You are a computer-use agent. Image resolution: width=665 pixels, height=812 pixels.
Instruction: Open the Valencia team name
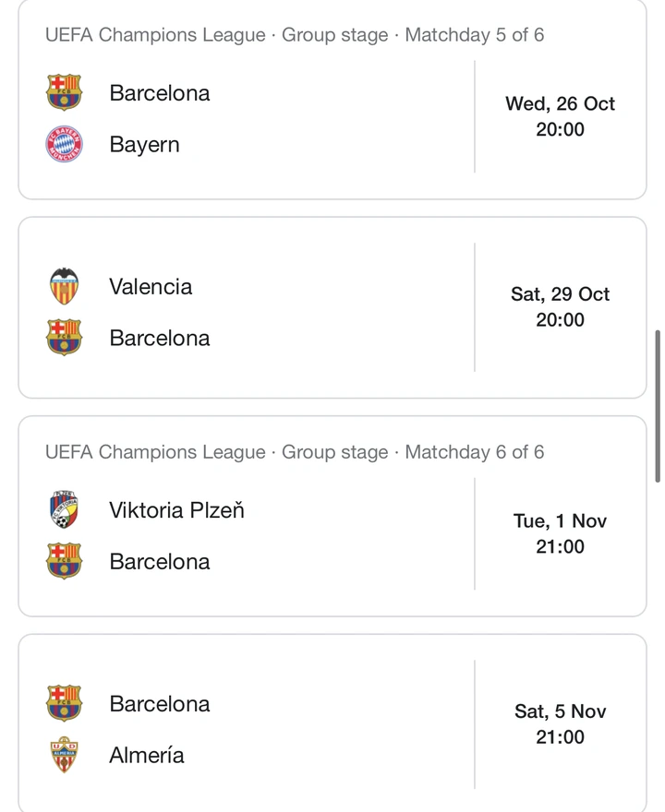(x=151, y=286)
